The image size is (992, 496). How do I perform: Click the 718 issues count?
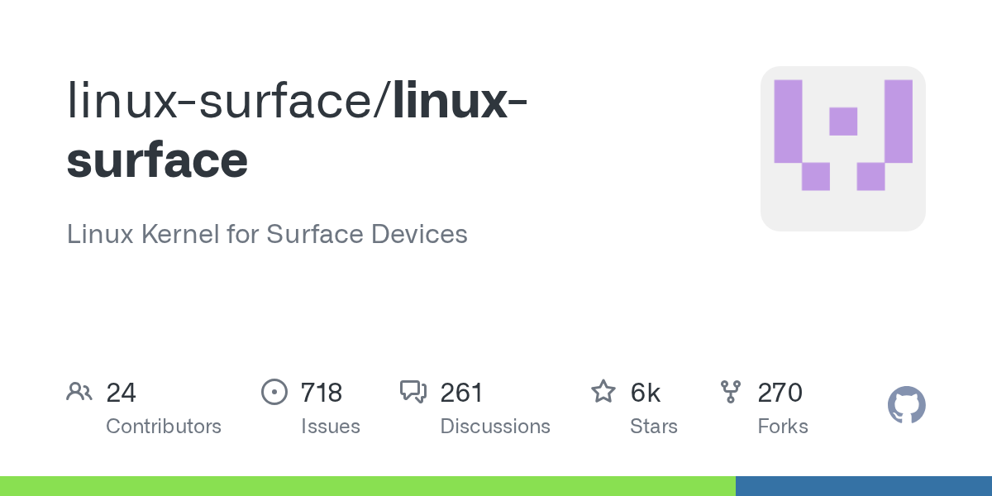point(321,393)
